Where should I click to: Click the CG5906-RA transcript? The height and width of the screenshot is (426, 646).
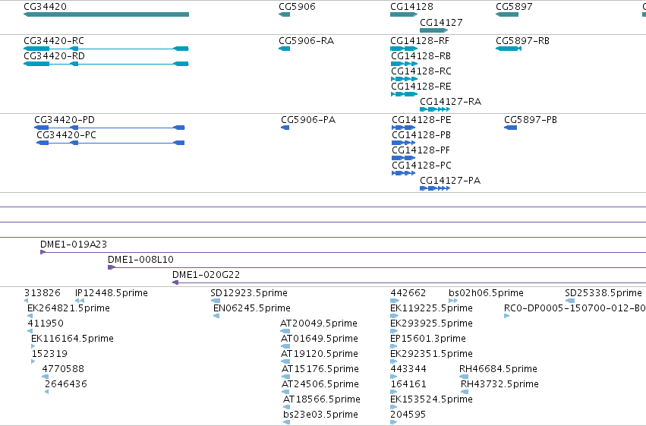pos(284,49)
